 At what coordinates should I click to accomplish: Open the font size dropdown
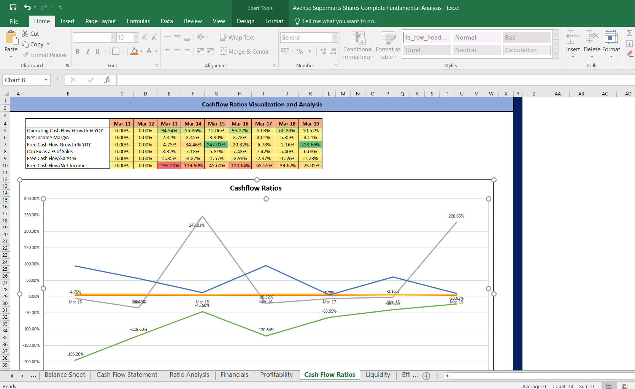pos(136,37)
